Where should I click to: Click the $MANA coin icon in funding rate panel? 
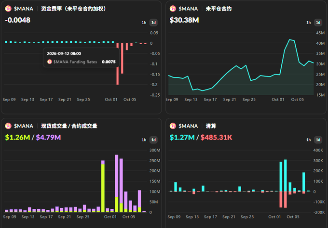pyautogui.click(x=8, y=9)
